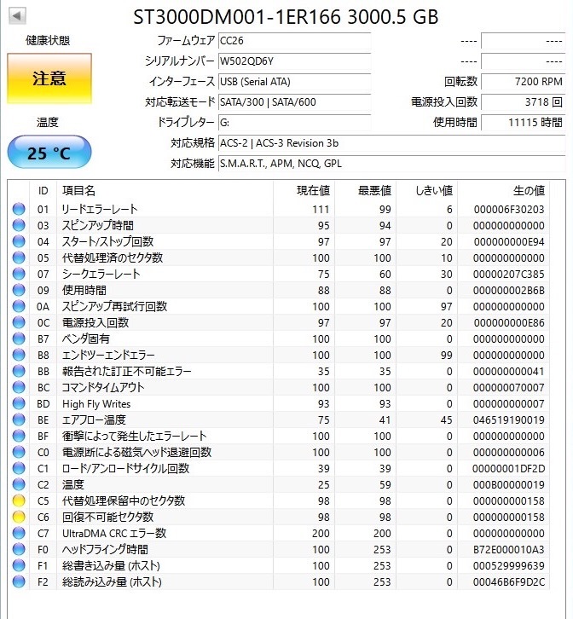This screenshot has height=619, width=573.
Task: Click status icon for スピンアップ再試行回数 row
Action: pyautogui.click(x=19, y=306)
